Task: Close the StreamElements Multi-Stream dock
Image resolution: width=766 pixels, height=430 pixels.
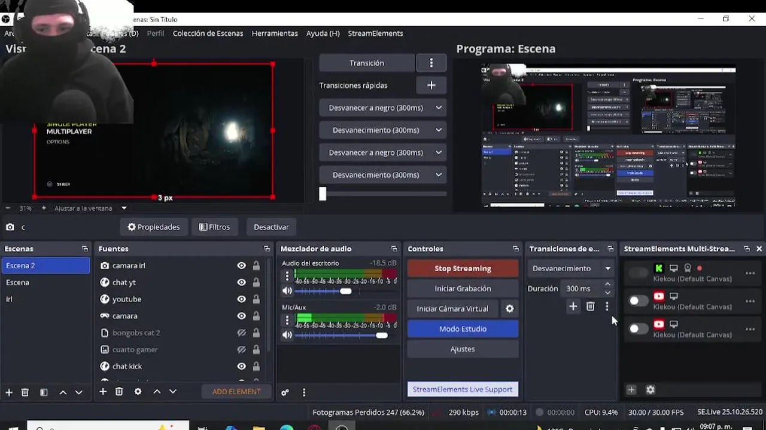Action: [759, 248]
